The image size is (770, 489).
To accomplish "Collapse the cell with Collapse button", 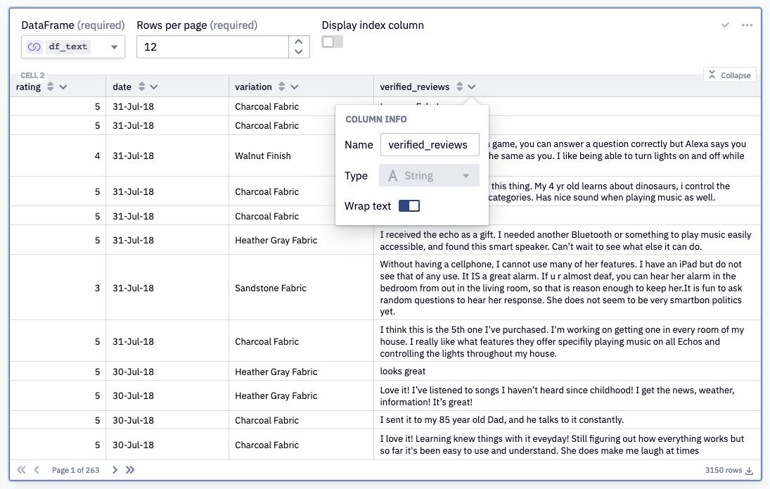I will 729,75.
